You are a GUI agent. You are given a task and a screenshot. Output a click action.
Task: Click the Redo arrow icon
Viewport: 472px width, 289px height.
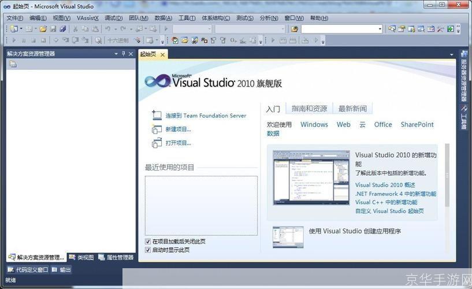pos(123,29)
